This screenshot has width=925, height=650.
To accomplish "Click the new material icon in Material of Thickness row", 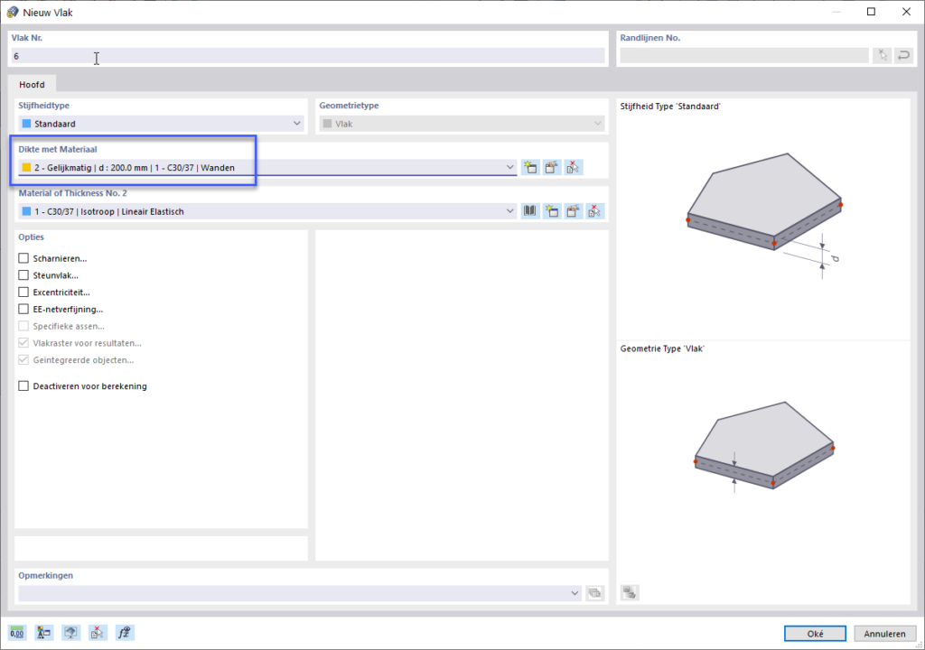I will pyautogui.click(x=552, y=211).
